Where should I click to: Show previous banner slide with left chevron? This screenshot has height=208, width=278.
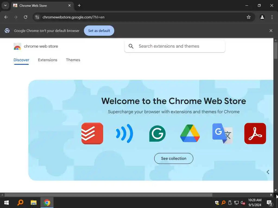coord(268,172)
